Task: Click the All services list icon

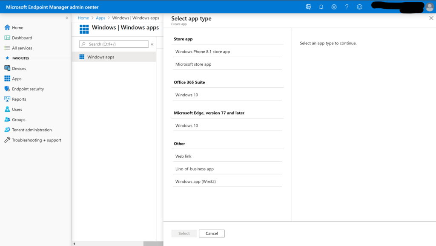Action: pyautogui.click(x=7, y=48)
